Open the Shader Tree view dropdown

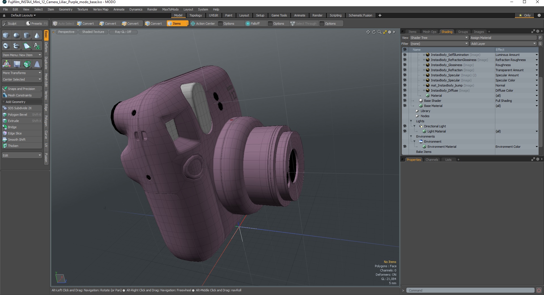click(439, 38)
